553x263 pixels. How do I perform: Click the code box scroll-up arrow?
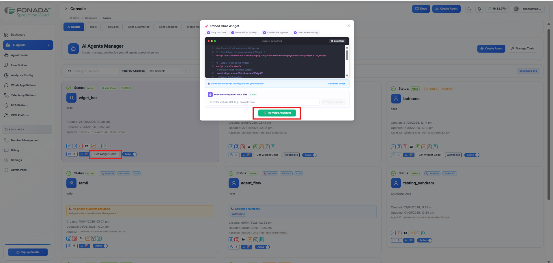tap(347, 48)
